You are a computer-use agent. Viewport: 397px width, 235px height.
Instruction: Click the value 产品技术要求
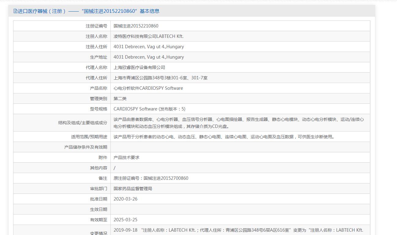coord(127,157)
